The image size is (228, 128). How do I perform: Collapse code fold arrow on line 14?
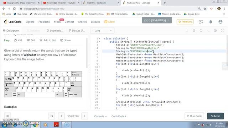(x=99, y=80)
